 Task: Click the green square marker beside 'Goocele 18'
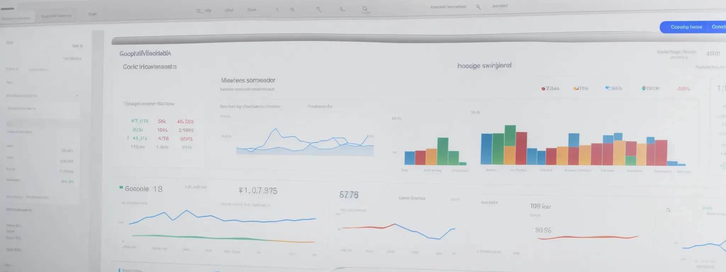click(121, 187)
